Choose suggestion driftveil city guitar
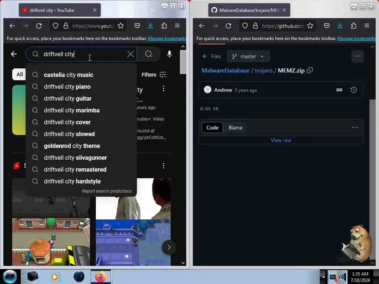The image size is (379, 284). click(x=81, y=98)
